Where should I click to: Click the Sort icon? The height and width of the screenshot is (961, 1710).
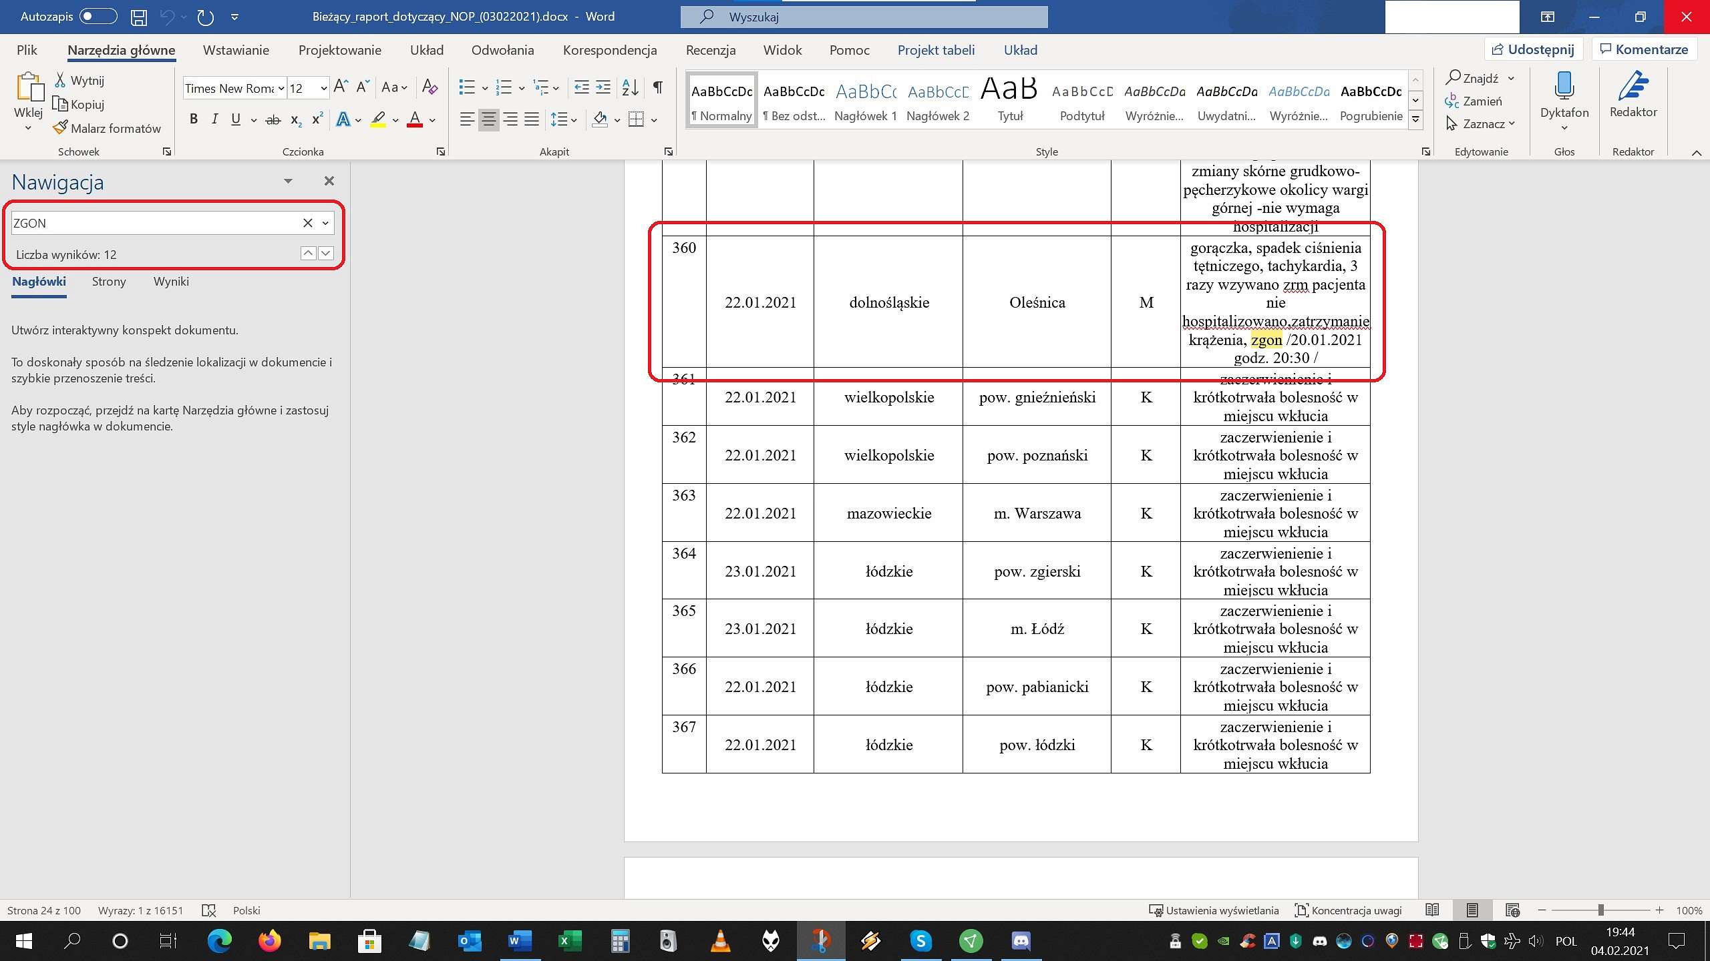[x=630, y=87]
